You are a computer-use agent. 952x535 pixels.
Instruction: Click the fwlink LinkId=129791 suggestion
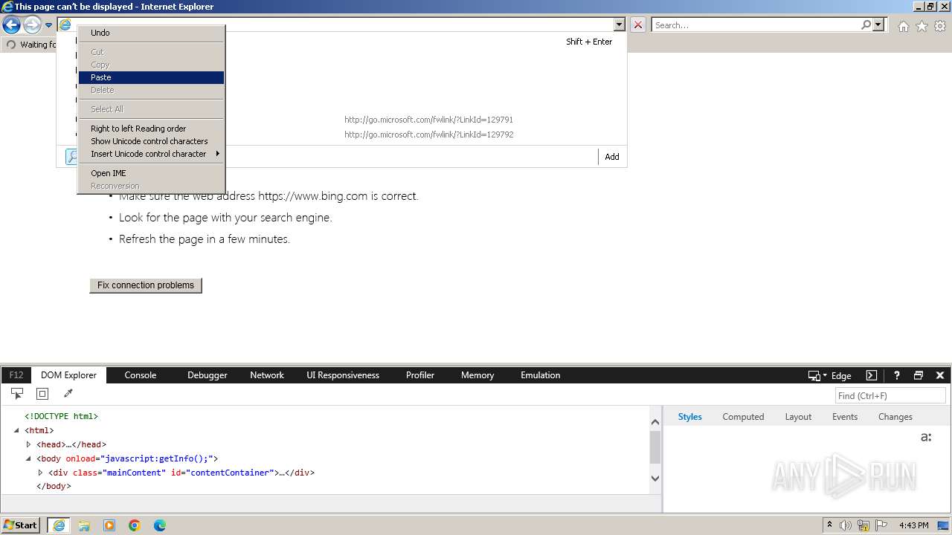(x=428, y=120)
